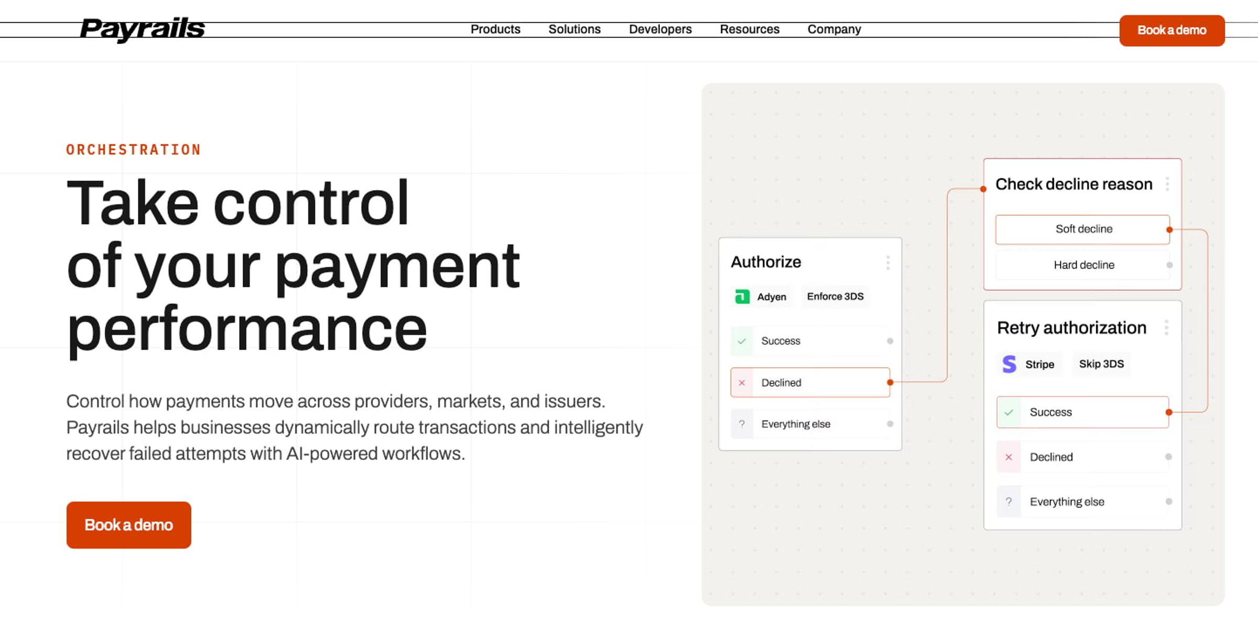Click the Authorize card title
The image size is (1258, 626).
766,262
